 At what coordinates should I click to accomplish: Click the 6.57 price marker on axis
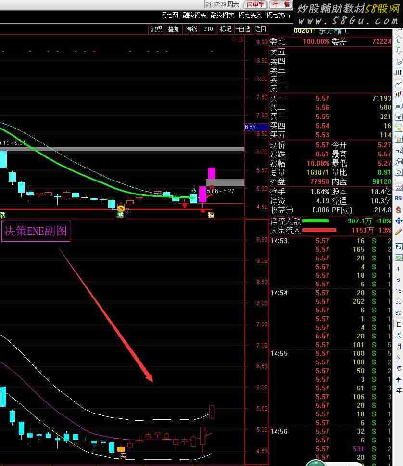pyautogui.click(x=256, y=127)
